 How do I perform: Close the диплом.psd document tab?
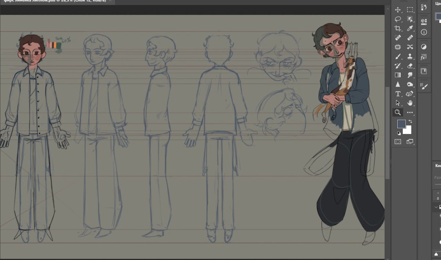pos(110,1)
